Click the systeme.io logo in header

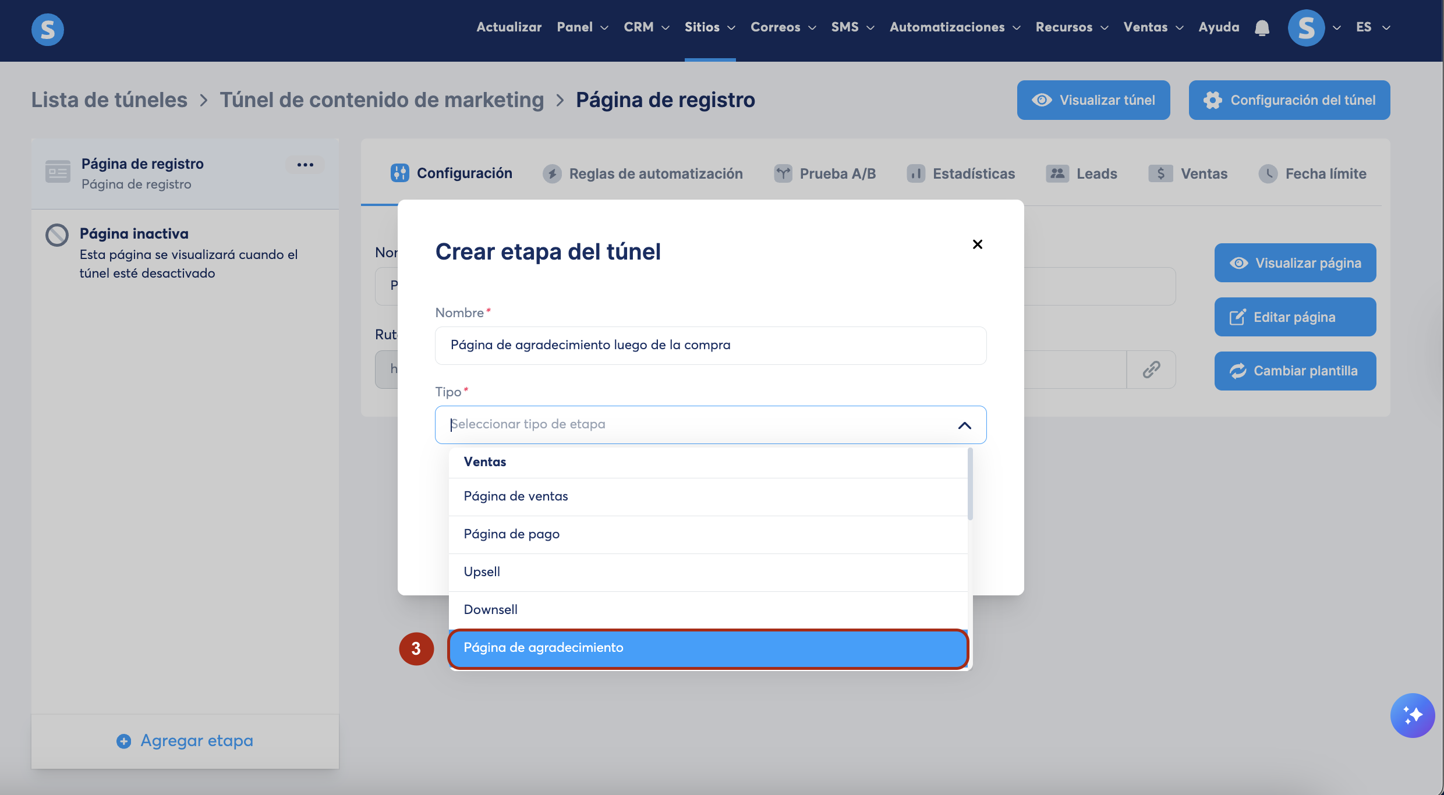(x=48, y=29)
